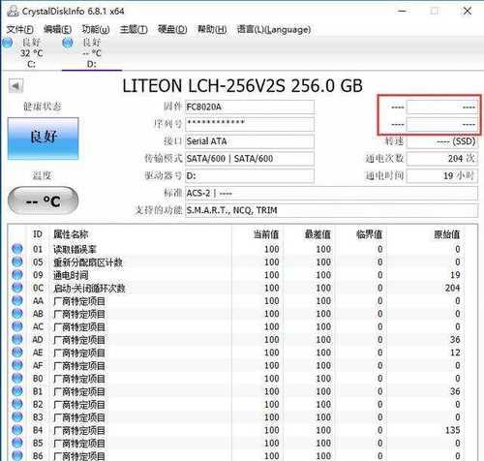Screen dimensions: 484x461
Task: Click the good status icon above D:
Action: coord(68,43)
